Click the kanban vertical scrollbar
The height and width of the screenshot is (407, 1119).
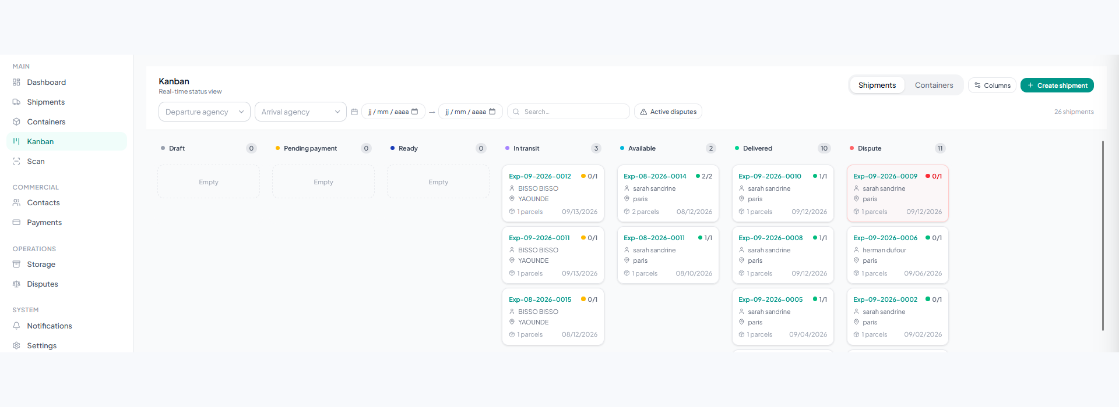(1103, 235)
